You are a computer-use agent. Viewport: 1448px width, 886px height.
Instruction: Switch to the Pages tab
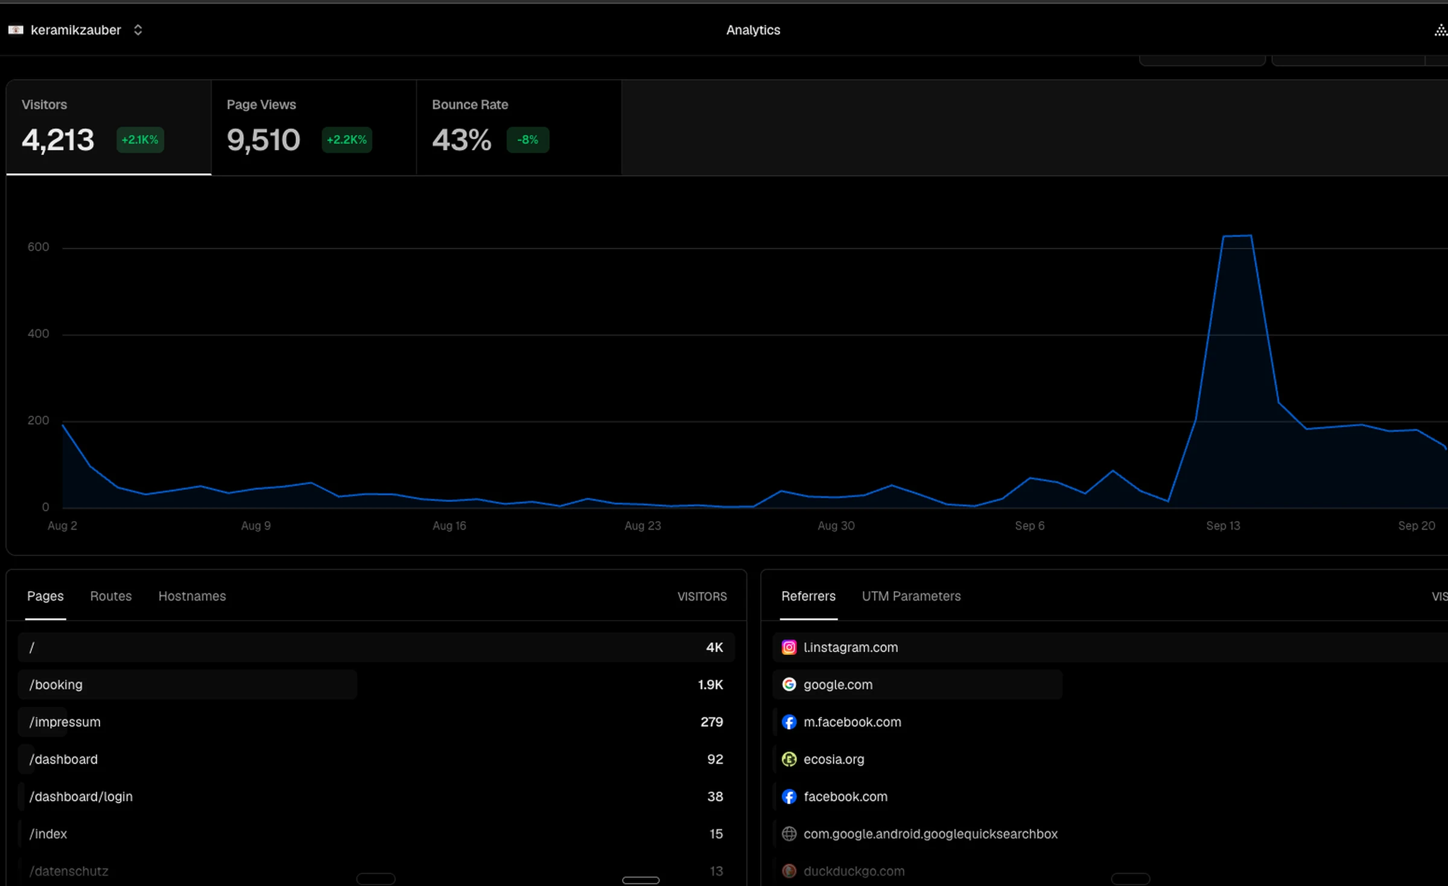(x=45, y=596)
